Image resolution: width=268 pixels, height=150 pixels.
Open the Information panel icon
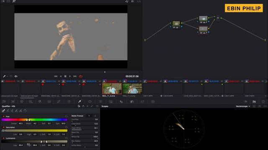(x=263, y=102)
